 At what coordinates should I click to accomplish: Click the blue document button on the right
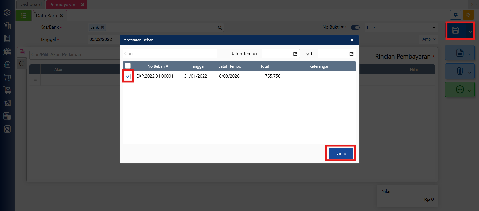pos(460,53)
